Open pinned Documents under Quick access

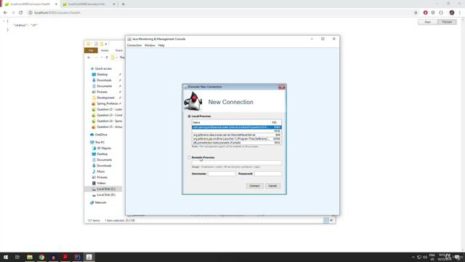pyautogui.click(x=105, y=86)
